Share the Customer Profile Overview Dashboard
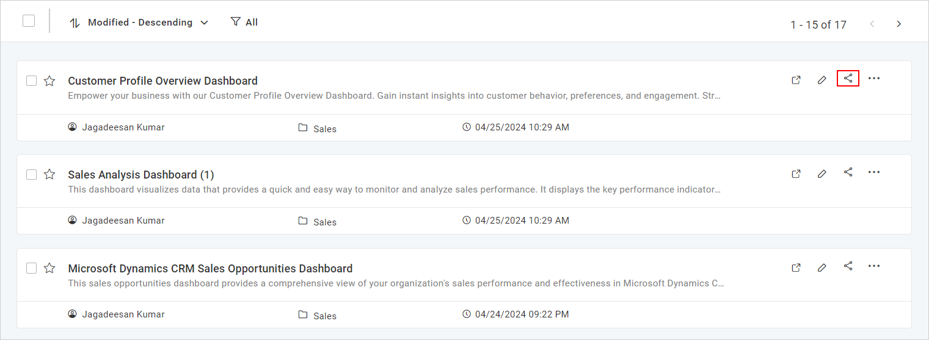The width and height of the screenshot is (929, 340). [x=848, y=79]
